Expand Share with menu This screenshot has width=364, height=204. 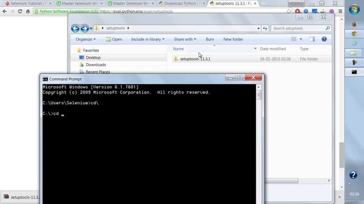185,39
